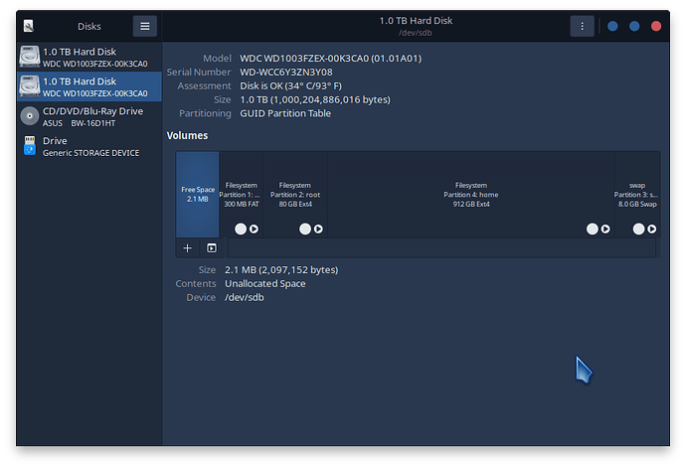The height and width of the screenshot is (468, 686).
Task: Click the Disks app icon in header
Action: (29, 26)
